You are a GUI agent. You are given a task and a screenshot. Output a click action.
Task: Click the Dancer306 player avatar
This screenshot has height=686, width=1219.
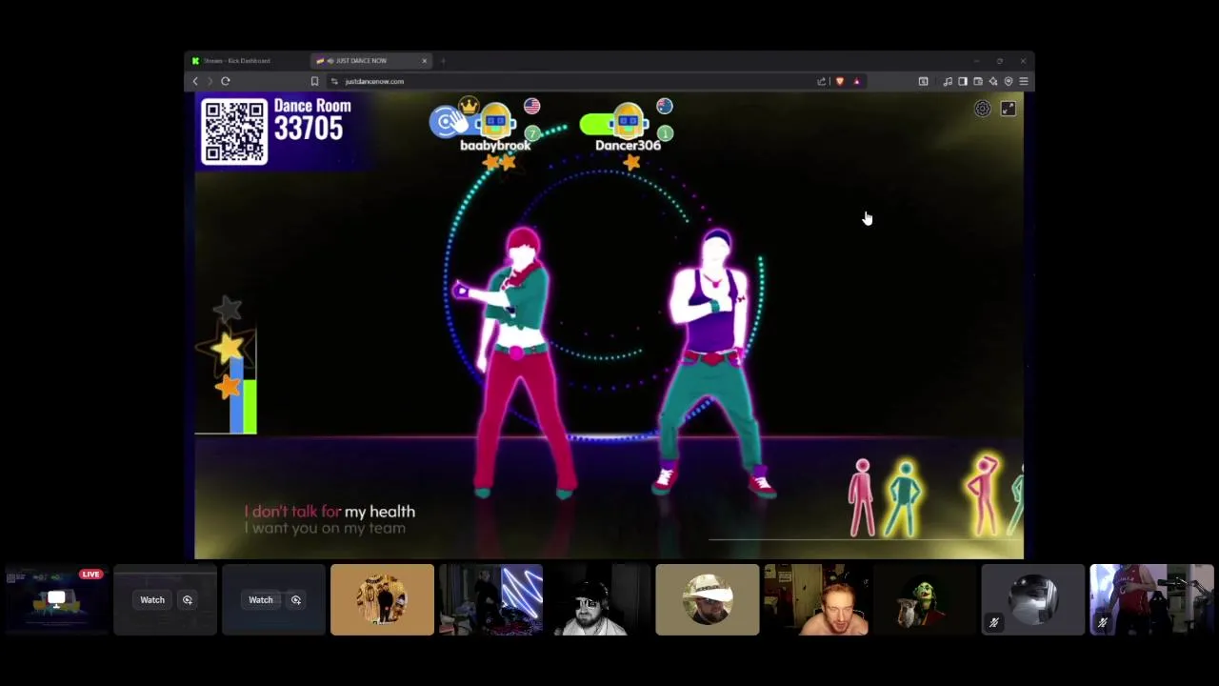(628, 122)
